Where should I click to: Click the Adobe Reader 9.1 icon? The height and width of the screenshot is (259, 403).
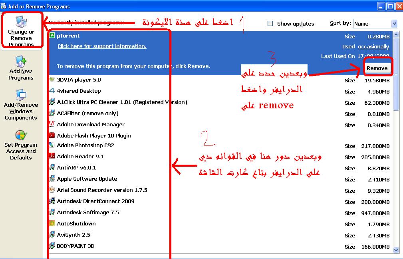pyautogui.click(x=52, y=156)
